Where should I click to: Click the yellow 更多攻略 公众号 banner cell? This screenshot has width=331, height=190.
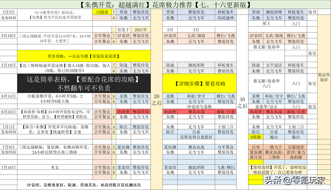[84, 56]
